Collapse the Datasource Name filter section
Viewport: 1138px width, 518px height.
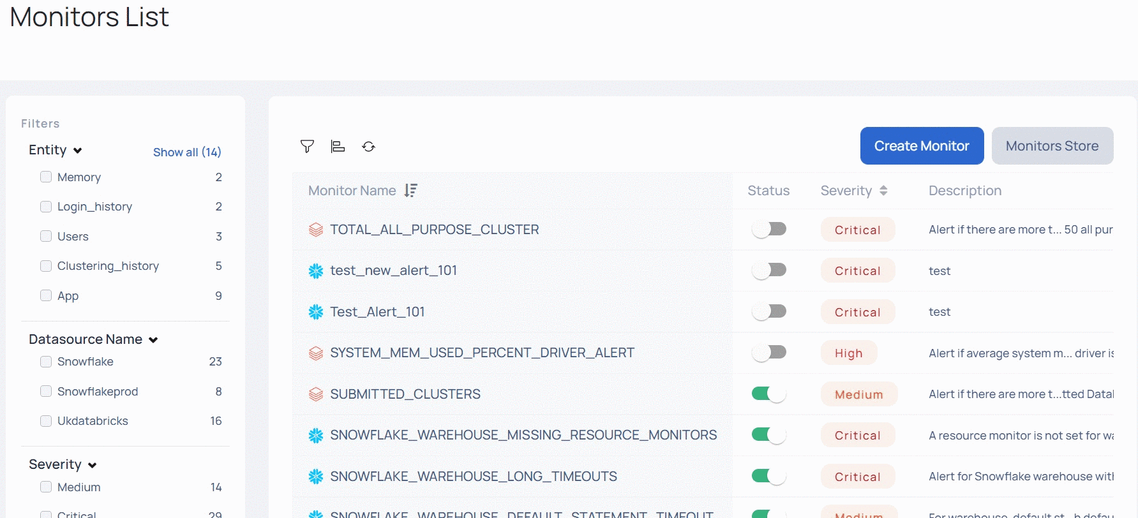153,340
